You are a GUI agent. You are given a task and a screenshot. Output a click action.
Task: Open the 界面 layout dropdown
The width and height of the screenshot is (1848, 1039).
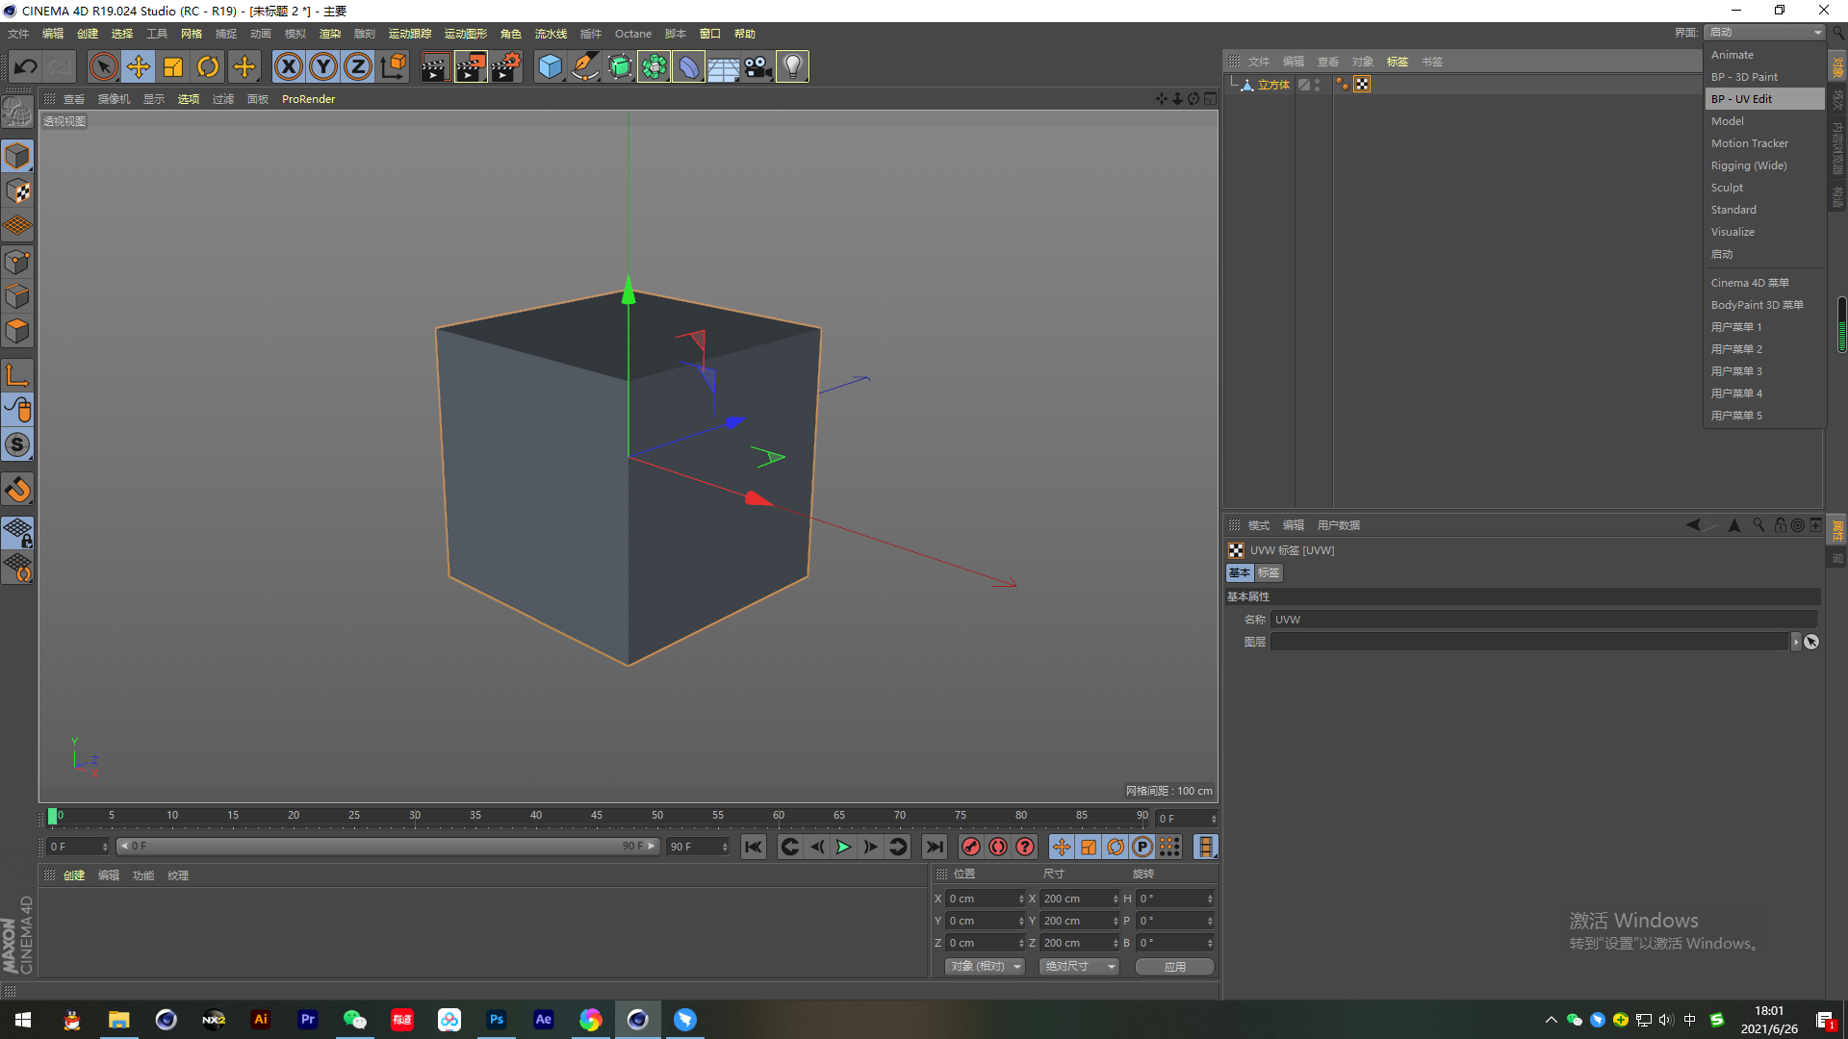(1764, 32)
